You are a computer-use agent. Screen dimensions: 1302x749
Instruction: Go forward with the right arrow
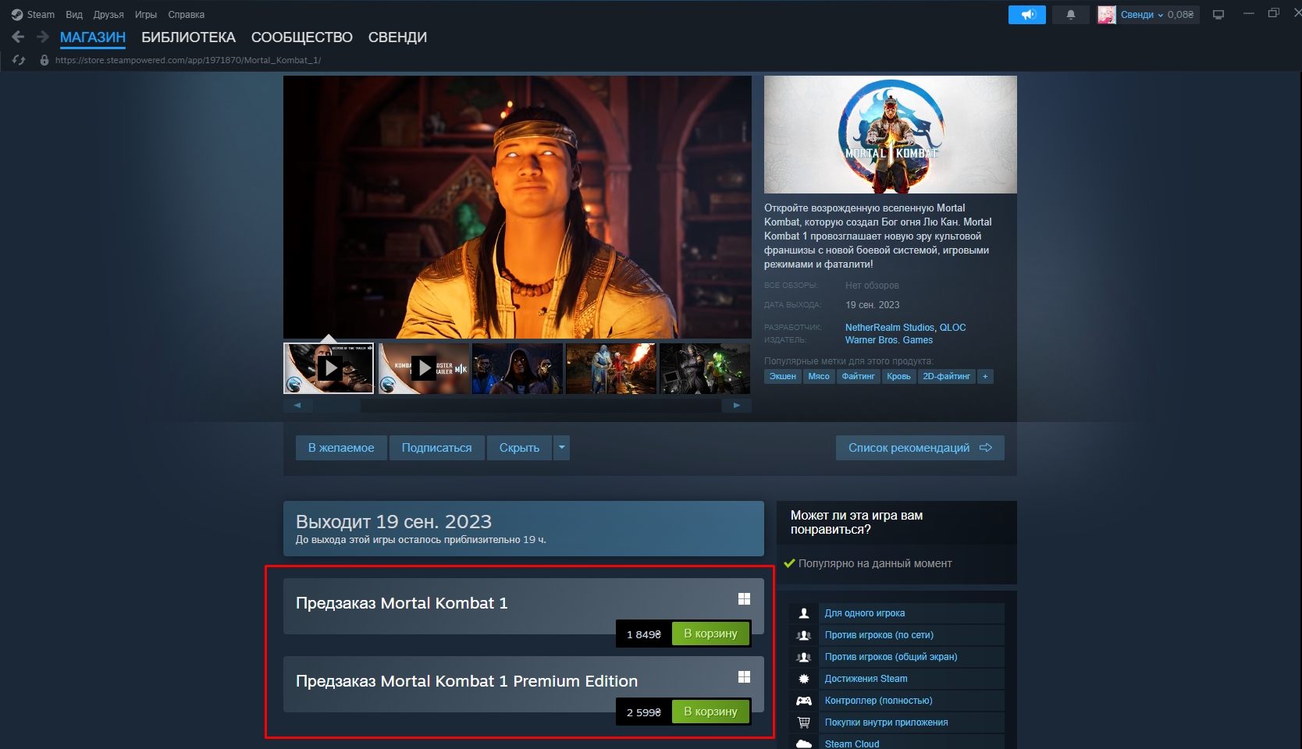pos(43,37)
